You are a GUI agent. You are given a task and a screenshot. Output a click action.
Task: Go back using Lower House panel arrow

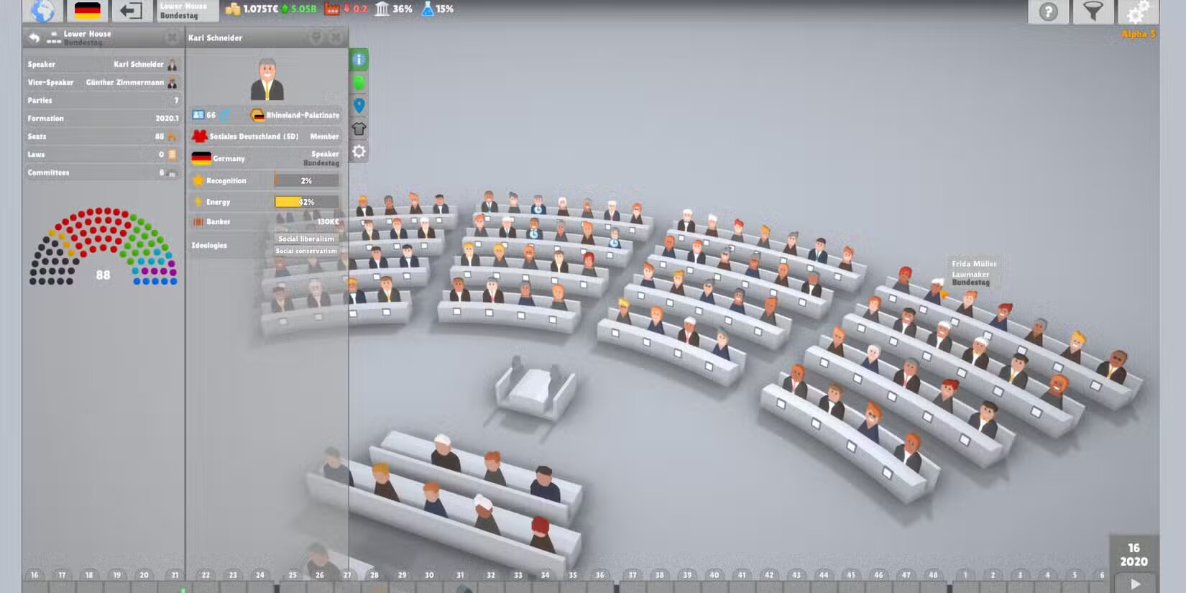(34, 37)
